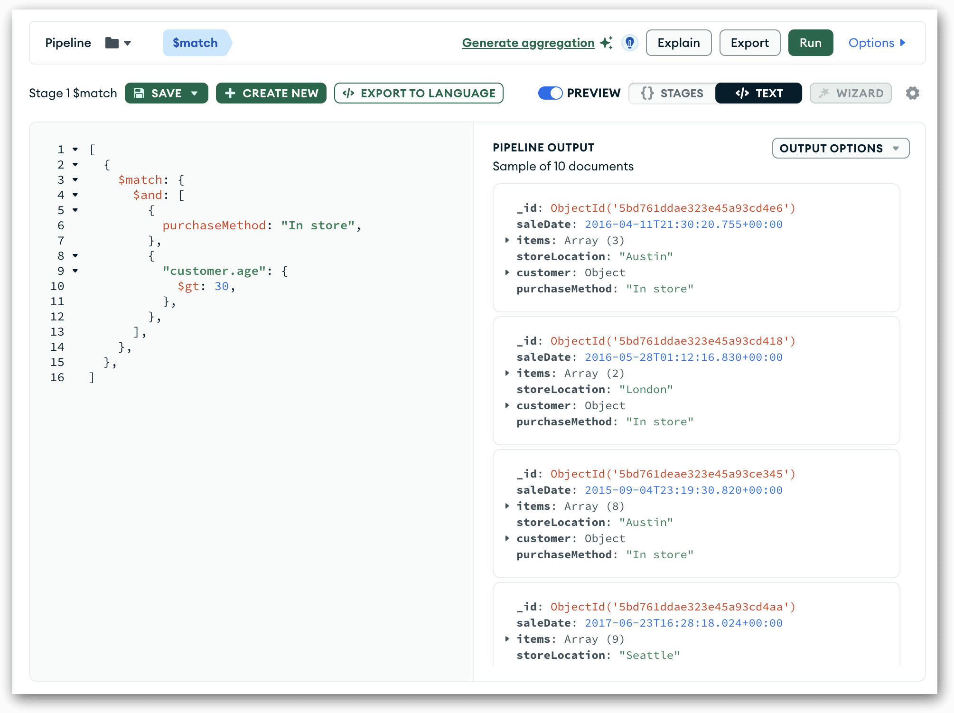
Task: Open the Output Options dropdown
Action: [840, 148]
